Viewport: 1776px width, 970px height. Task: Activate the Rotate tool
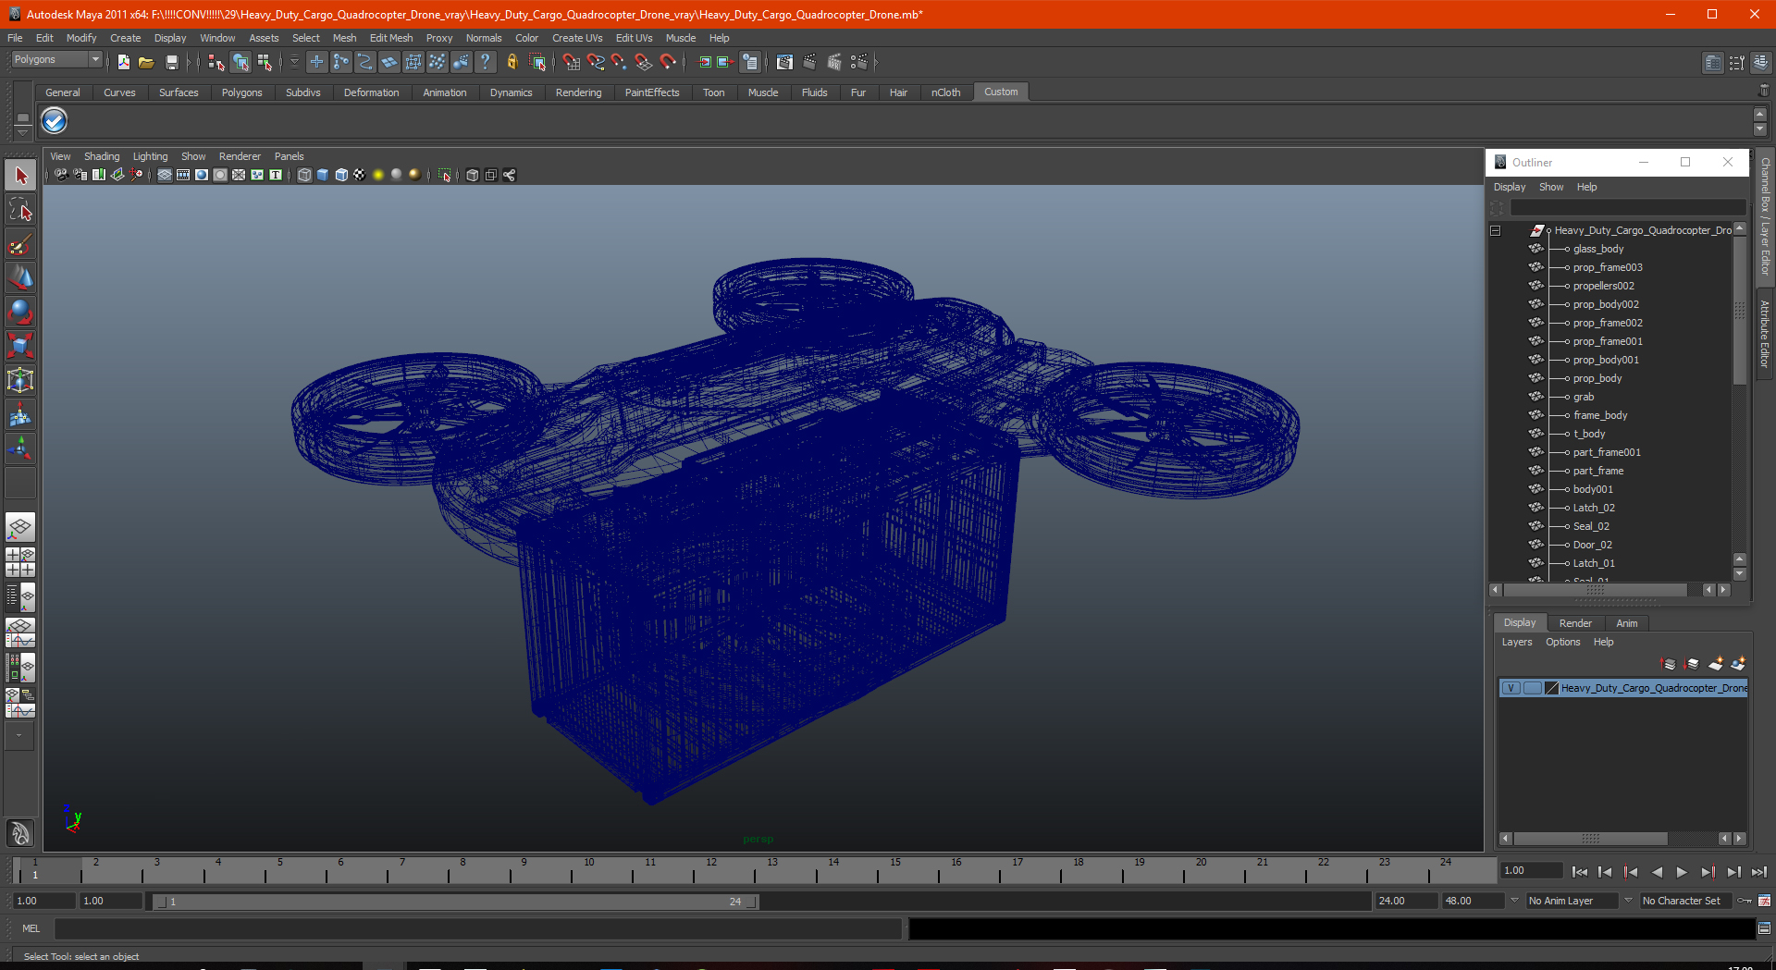click(20, 313)
